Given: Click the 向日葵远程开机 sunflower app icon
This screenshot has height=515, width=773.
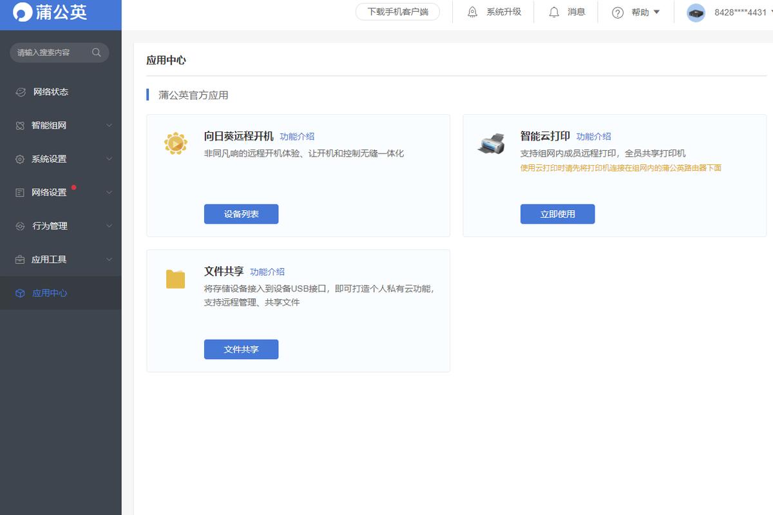Looking at the screenshot, I should pyautogui.click(x=175, y=143).
